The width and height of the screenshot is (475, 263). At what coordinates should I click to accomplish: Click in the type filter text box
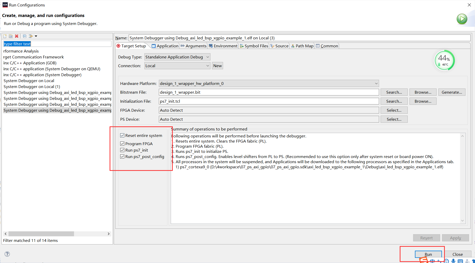coord(57,44)
